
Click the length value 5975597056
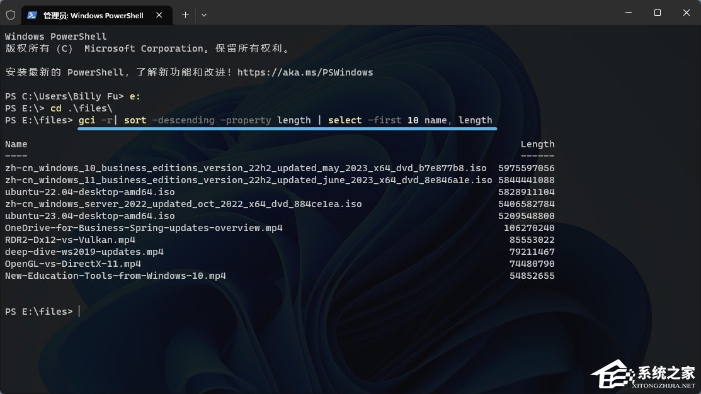[x=526, y=168]
